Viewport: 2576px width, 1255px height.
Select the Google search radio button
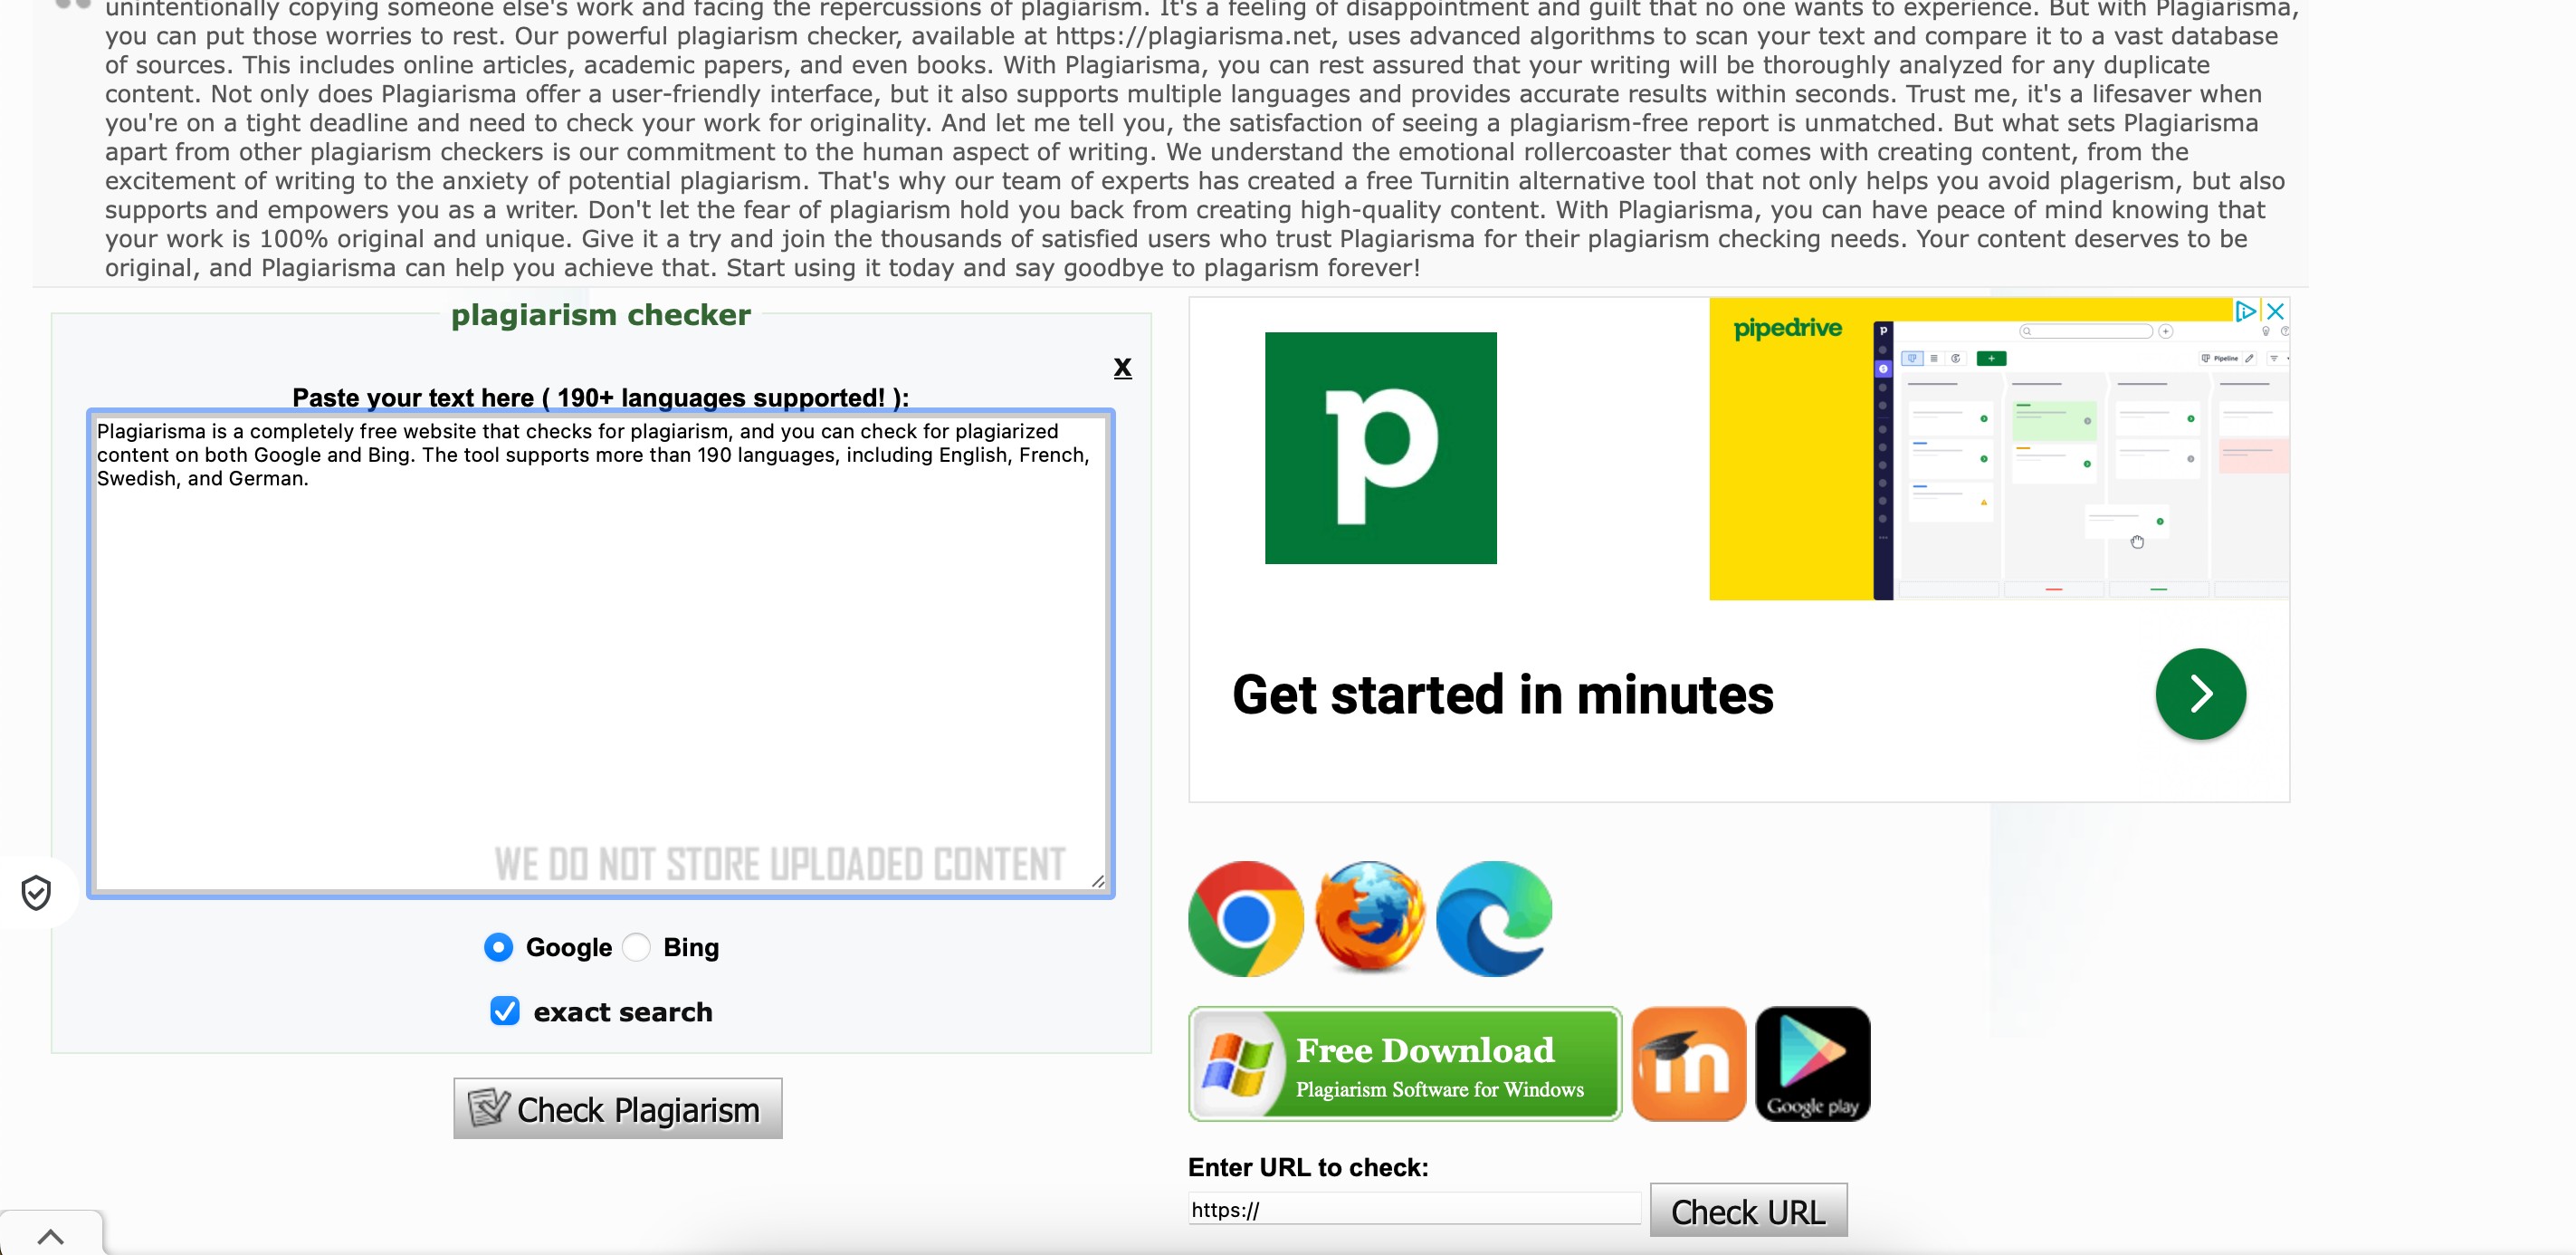[x=498, y=946]
